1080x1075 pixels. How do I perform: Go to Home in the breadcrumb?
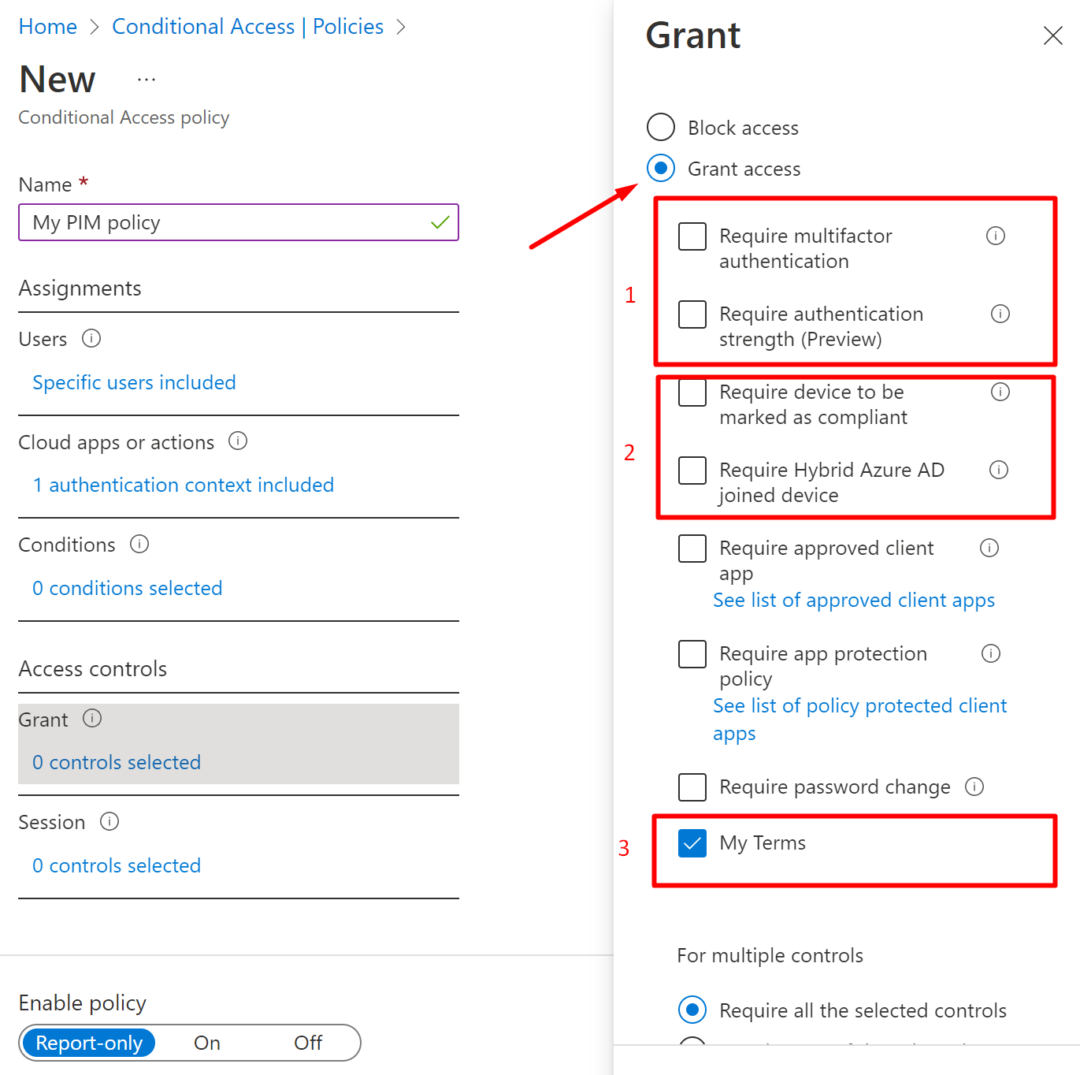(48, 27)
